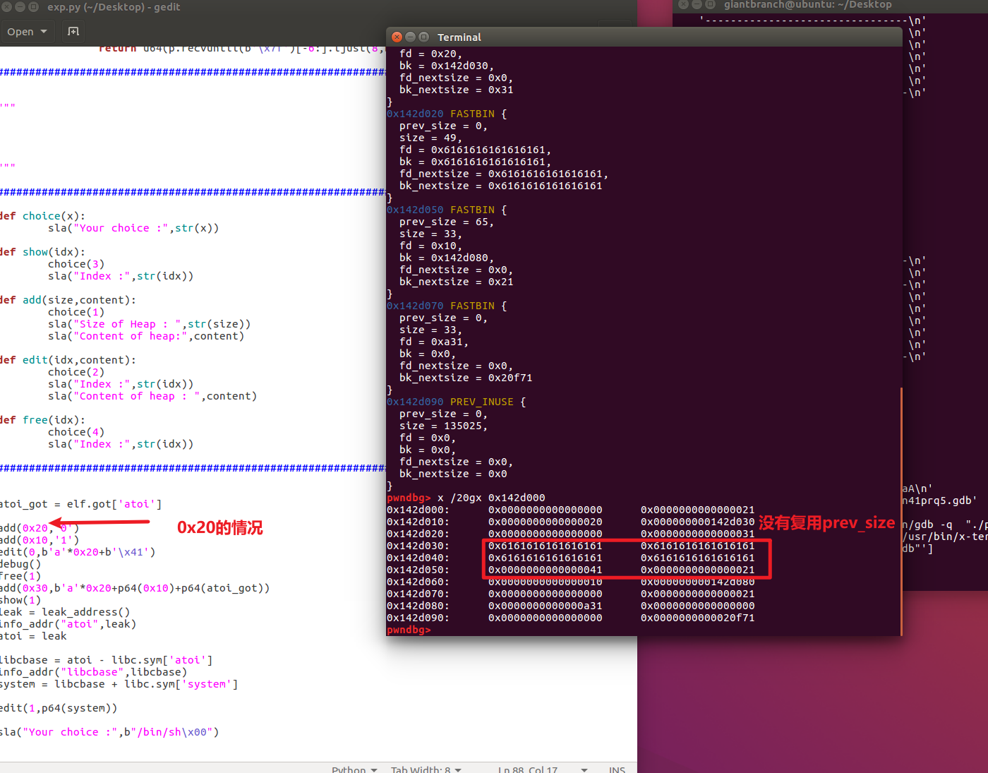This screenshot has height=773, width=988.
Task: Click the '0x142d070 FASTBIN' chunk header
Action: pos(447,306)
